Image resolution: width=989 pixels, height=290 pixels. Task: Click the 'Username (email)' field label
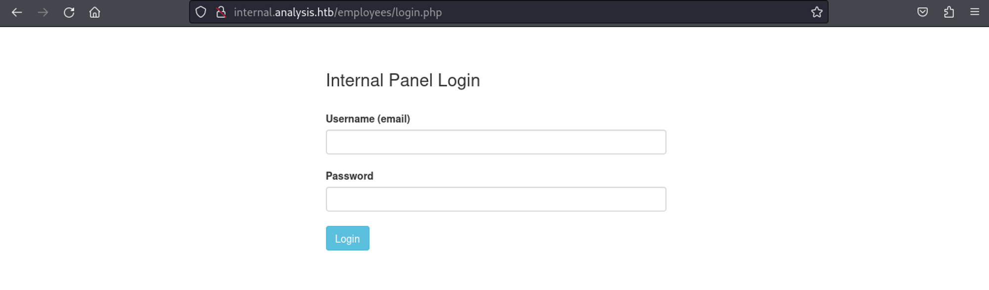(x=367, y=119)
